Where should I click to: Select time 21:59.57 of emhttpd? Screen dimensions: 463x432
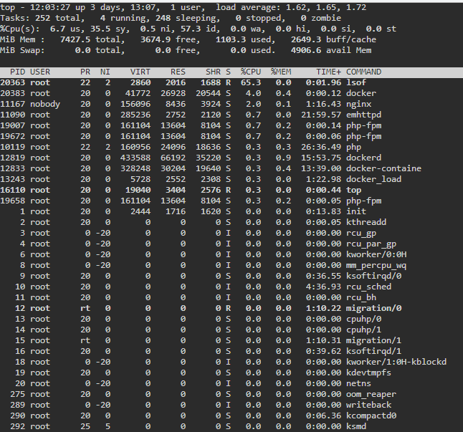pos(321,115)
